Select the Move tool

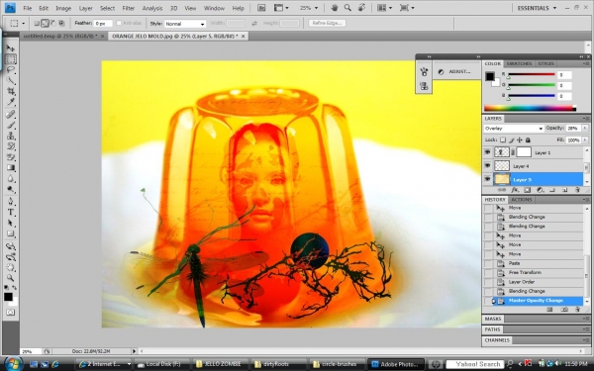[11, 48]
